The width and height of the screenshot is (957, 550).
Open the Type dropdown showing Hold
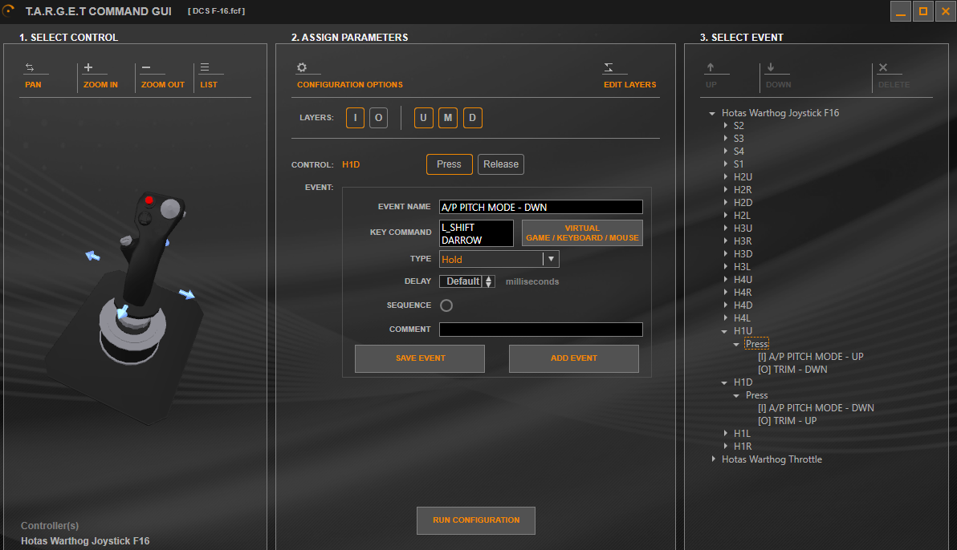point(499,259)
